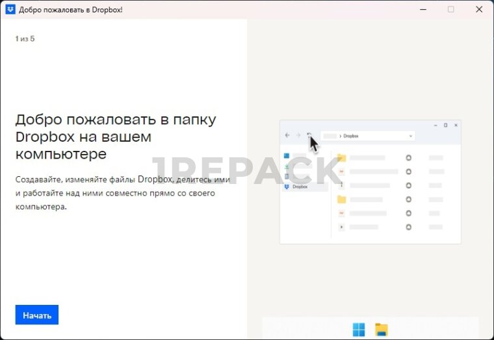Open the address bar dropdown chevron in the illustration
494x340 pixels.
pos(411,136)
